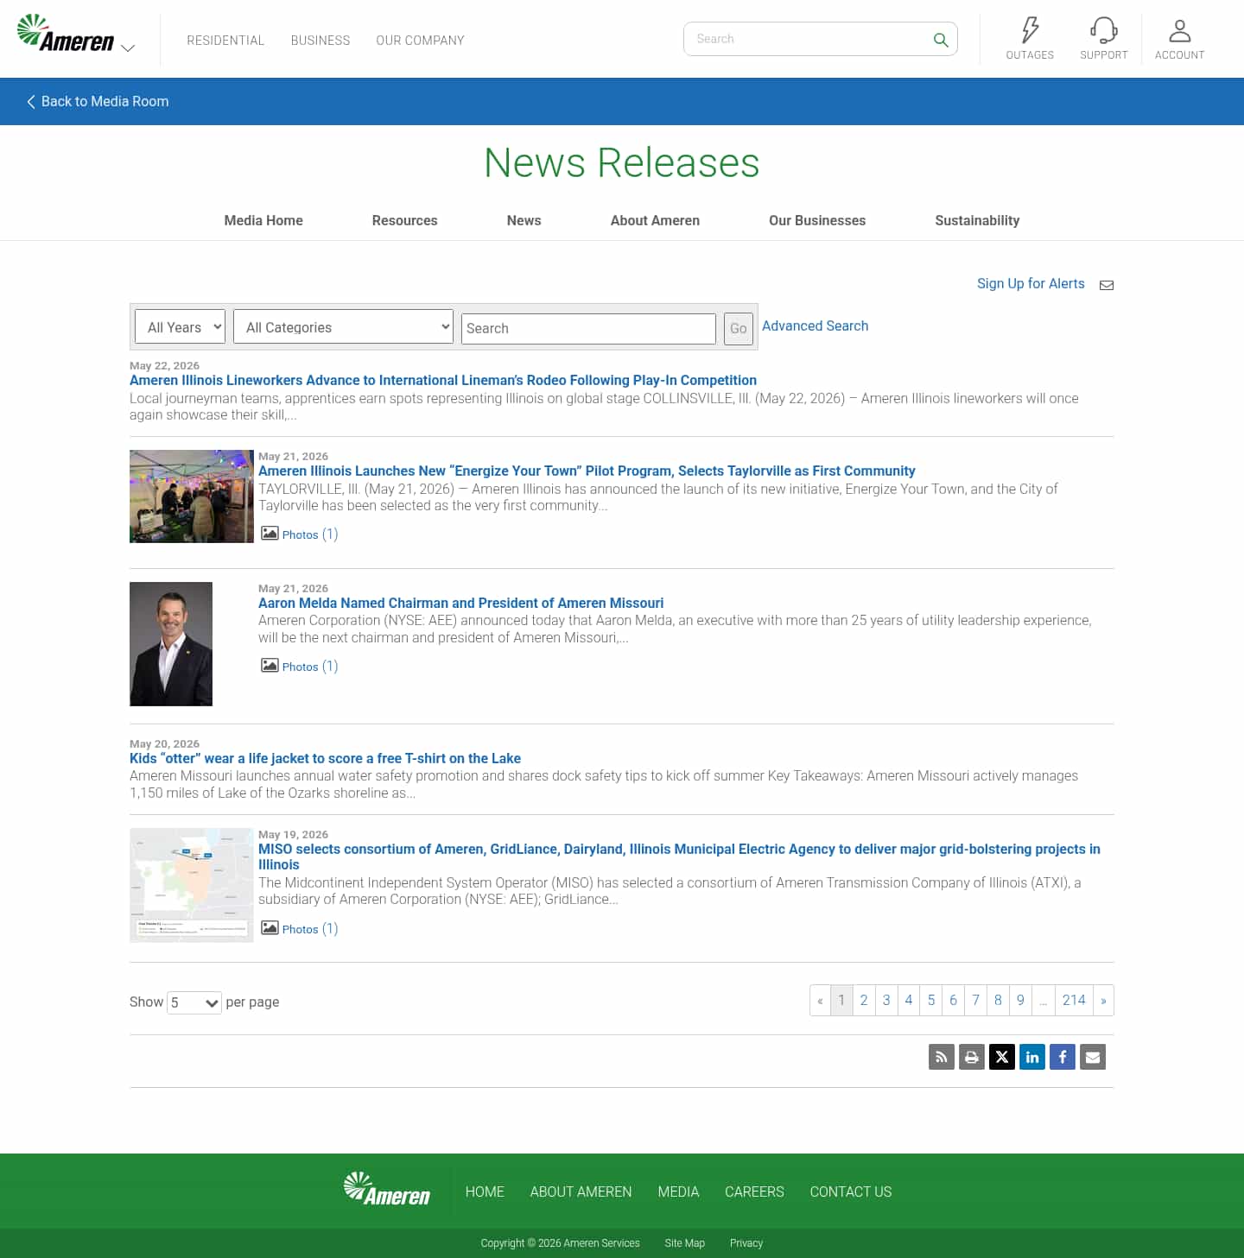Click About Ameren in the footer

tap(581, 1192)
